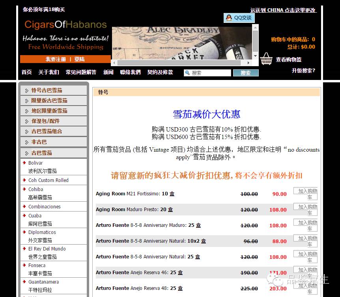The width and height of the screenshot is (340, 297).
Task: Open the Cohiba brand link
Action: tap(36, 189)
